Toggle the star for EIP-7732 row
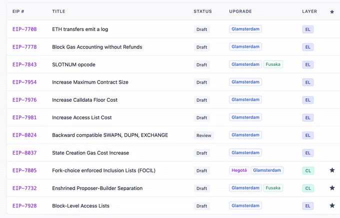The height and width of the screenshot is (218, 340). pos(332,188)
